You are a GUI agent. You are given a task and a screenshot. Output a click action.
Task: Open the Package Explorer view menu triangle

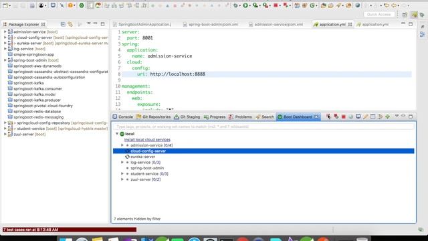tap(89, 24)
